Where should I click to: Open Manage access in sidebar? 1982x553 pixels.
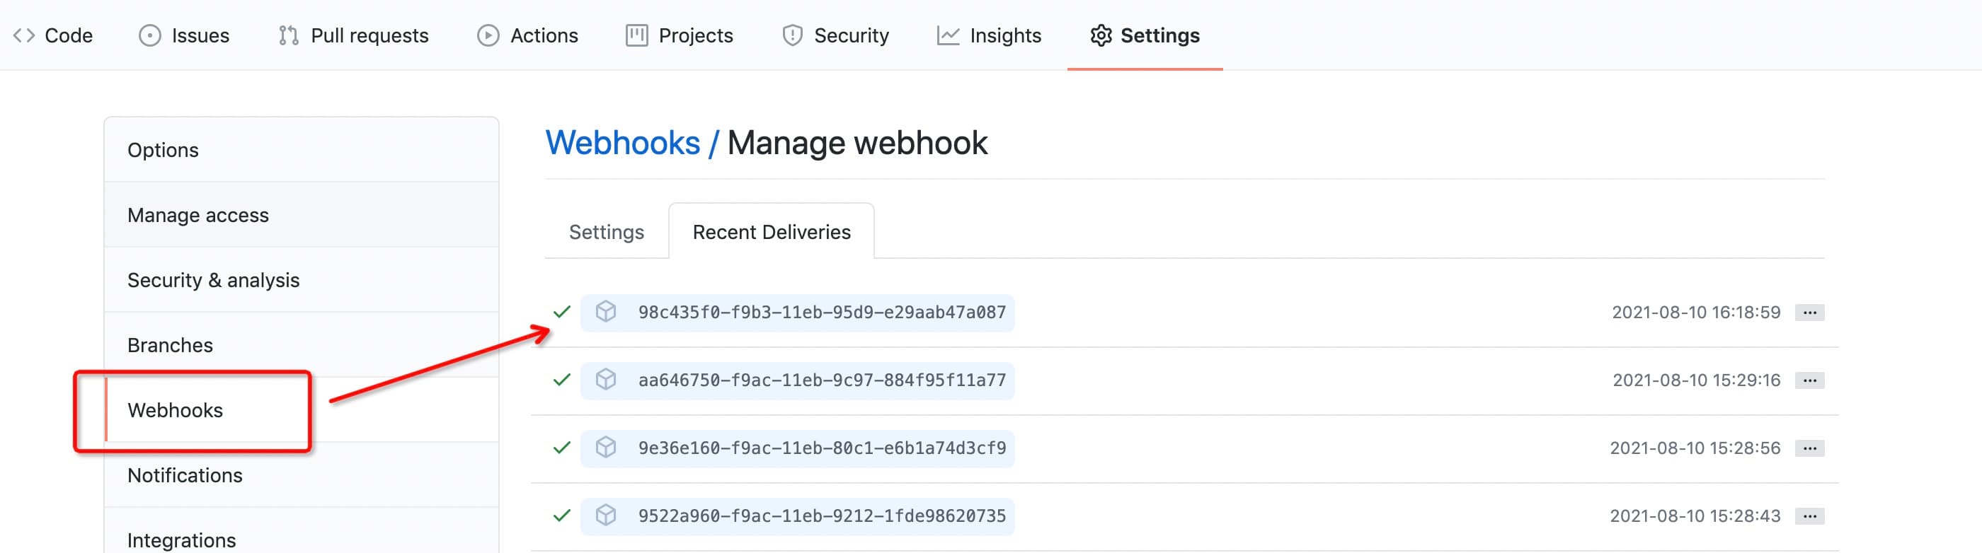[x=302, y=214]
